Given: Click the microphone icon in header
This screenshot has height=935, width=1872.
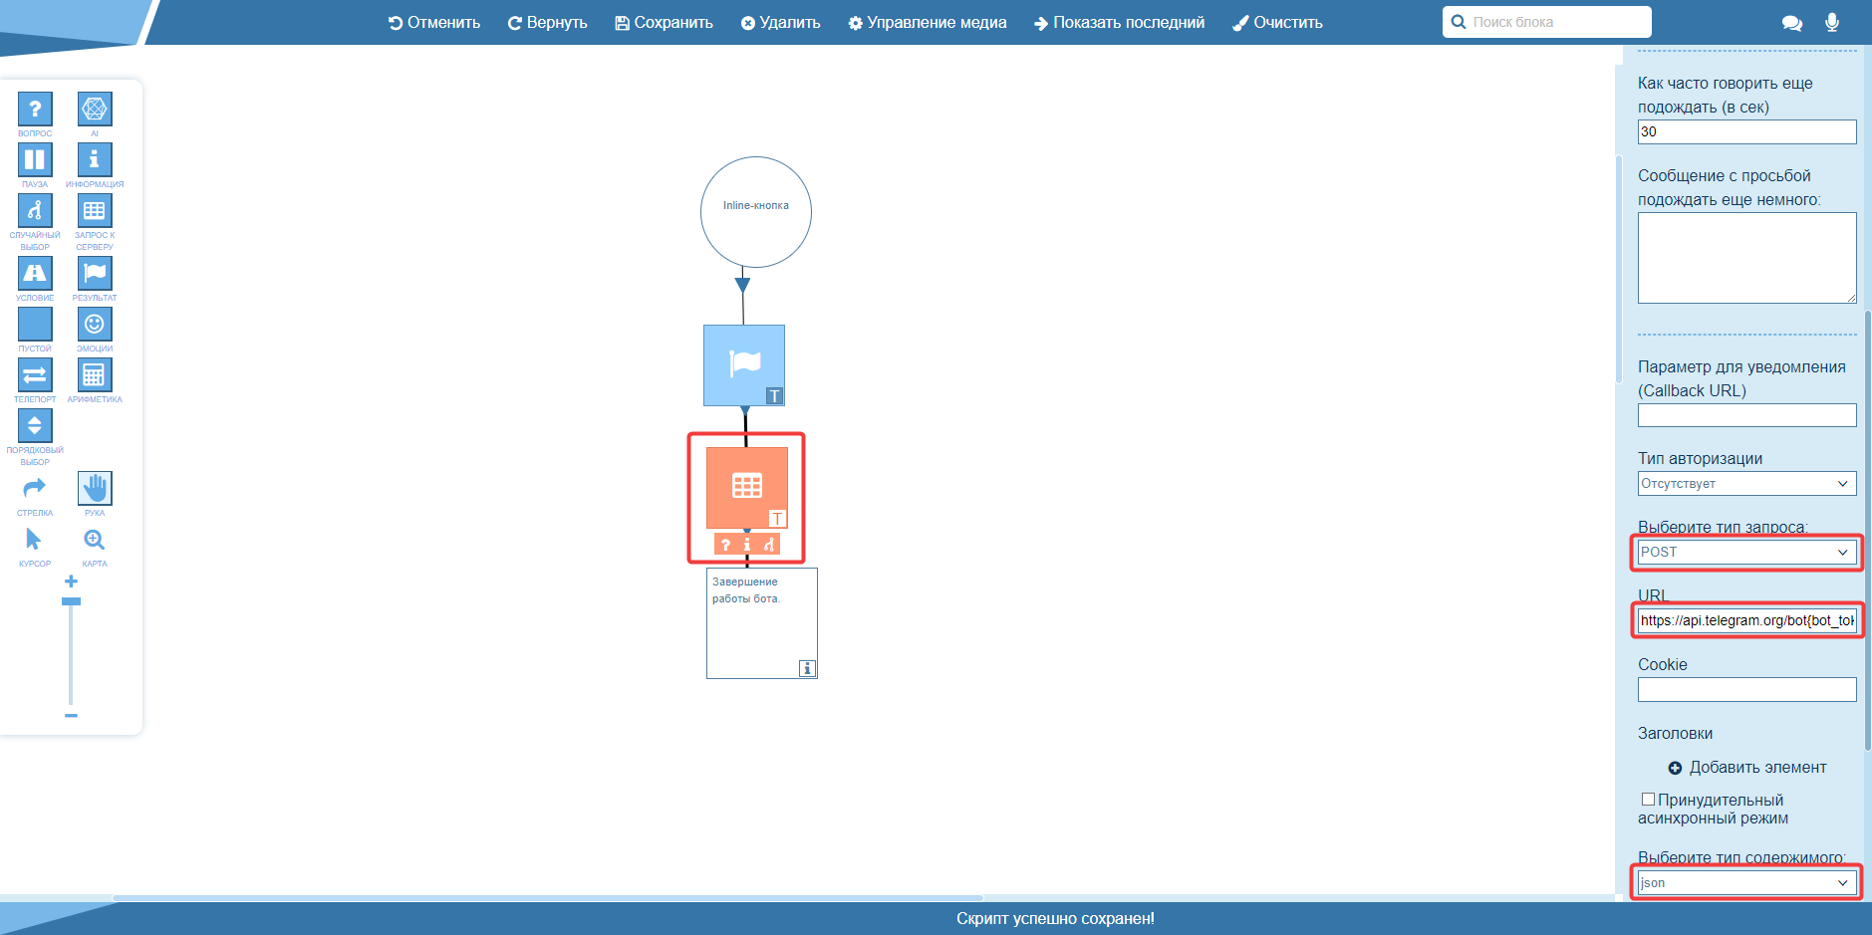Looking at the screenshot, I should (x=1831, y=22).
